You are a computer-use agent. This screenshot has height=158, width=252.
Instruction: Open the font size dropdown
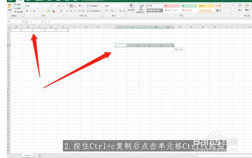point(56,6)
